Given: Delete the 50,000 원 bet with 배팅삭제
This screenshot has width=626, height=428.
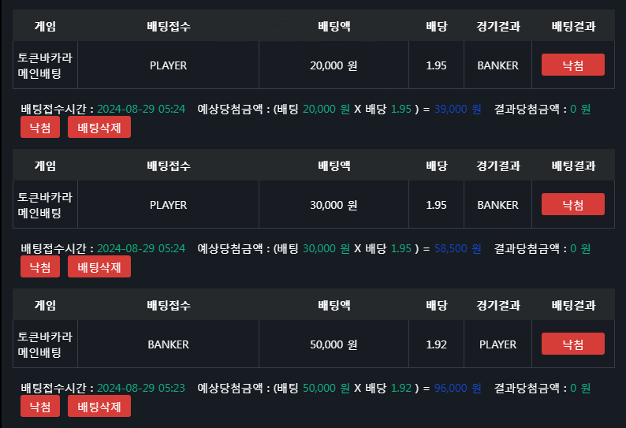Looking at the screenshot, I should pos(99,406).
